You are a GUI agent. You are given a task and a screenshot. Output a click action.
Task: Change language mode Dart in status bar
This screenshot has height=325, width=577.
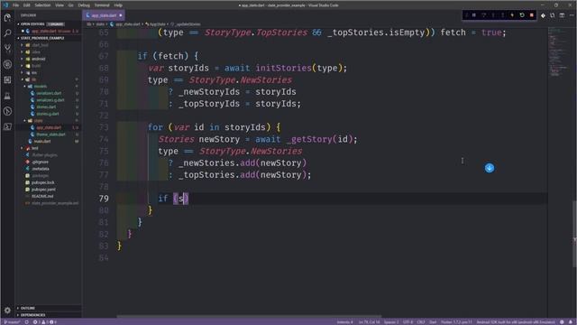[x=433, y=322]
